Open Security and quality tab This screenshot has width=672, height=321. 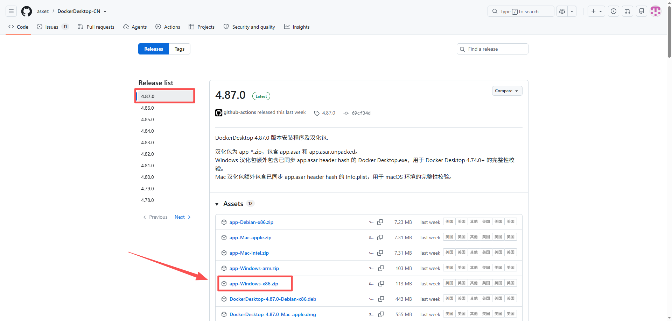(249, 27)
